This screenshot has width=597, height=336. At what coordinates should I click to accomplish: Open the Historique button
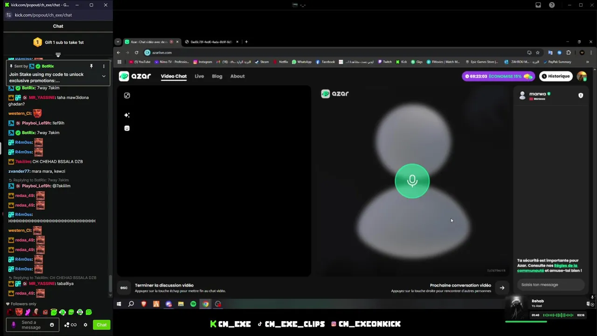coord(556,76)
